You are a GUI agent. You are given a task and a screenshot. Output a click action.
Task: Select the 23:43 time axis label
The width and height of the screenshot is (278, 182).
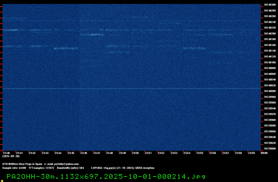[45, 153]
